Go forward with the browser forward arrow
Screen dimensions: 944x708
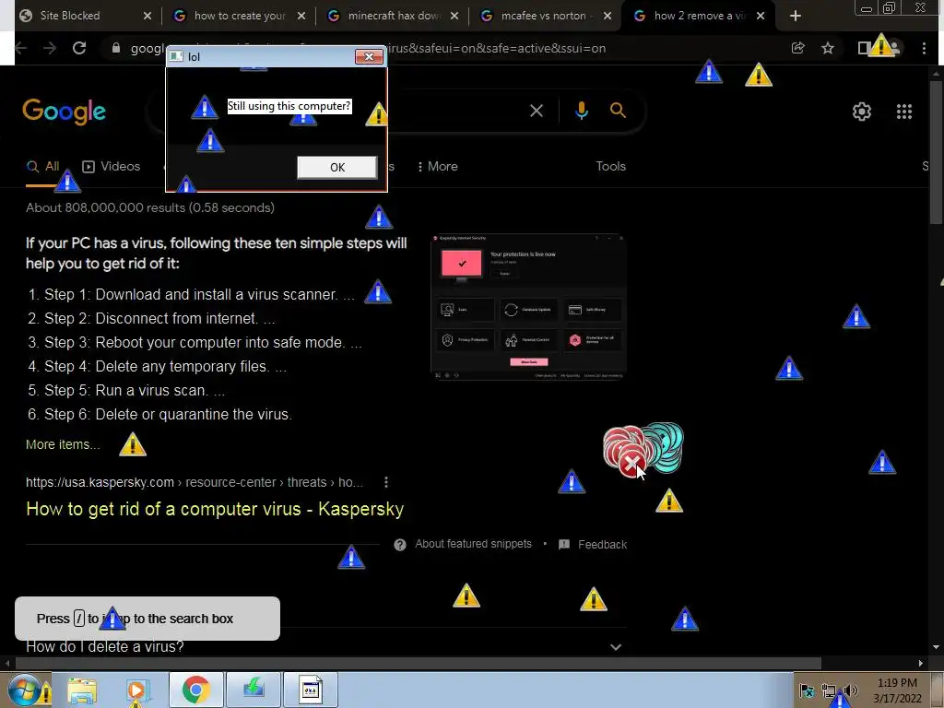click(x=50, y=48)
